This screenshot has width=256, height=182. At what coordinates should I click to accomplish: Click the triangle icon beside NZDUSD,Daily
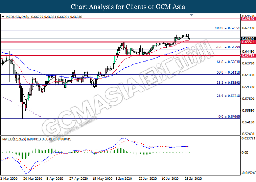(3, 17)
